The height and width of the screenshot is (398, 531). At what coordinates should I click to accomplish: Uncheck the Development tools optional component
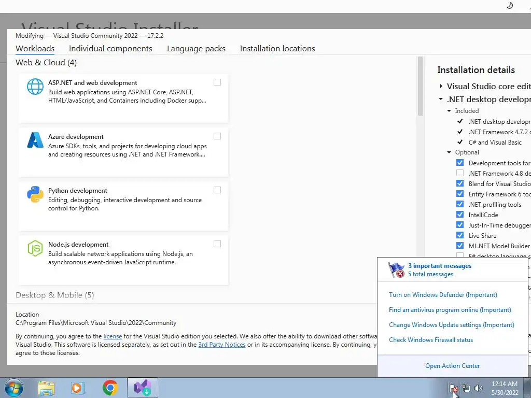[x=460, y=163]
